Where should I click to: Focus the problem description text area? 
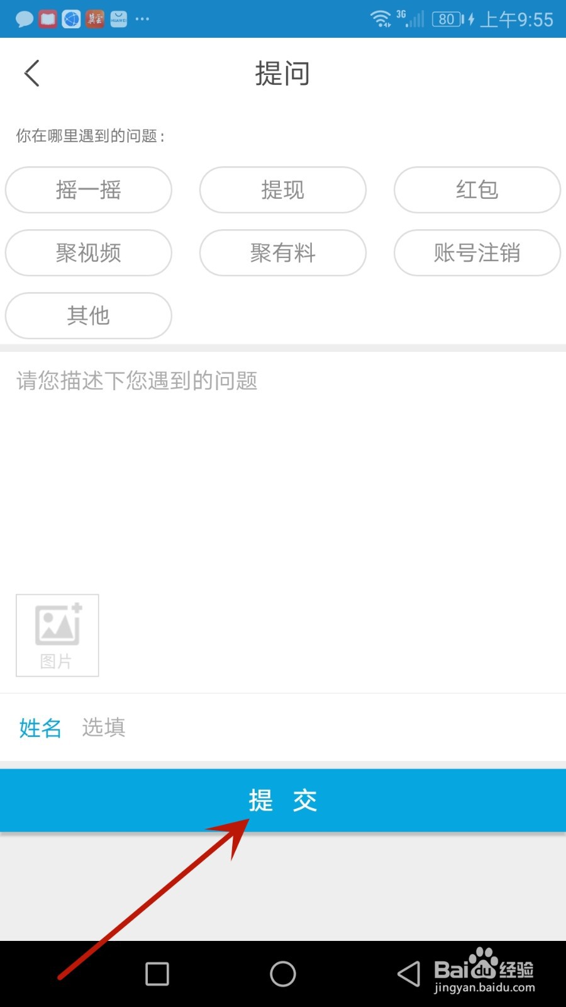coord(283,469)
